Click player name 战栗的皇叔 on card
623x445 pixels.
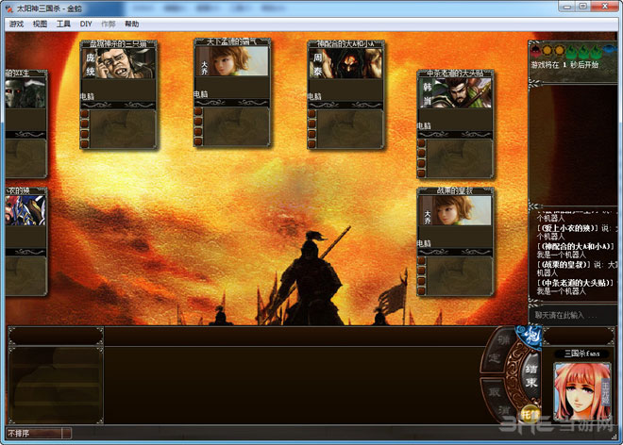point(455,190)
